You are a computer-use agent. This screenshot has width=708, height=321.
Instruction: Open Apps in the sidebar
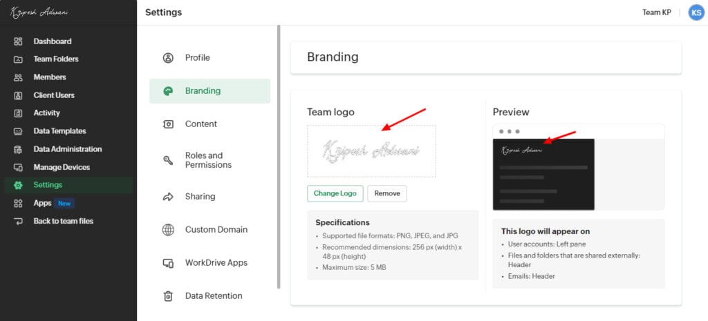[42, 204]
